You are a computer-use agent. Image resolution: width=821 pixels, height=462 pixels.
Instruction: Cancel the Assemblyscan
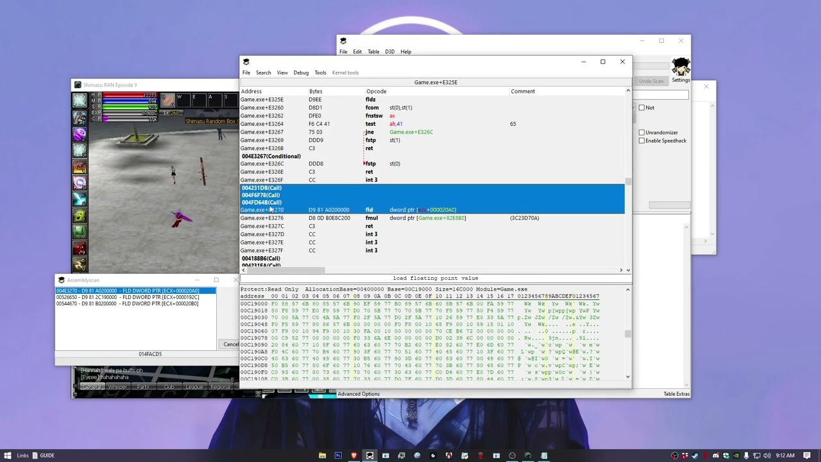pyautogui.click(x=230, y=345)
